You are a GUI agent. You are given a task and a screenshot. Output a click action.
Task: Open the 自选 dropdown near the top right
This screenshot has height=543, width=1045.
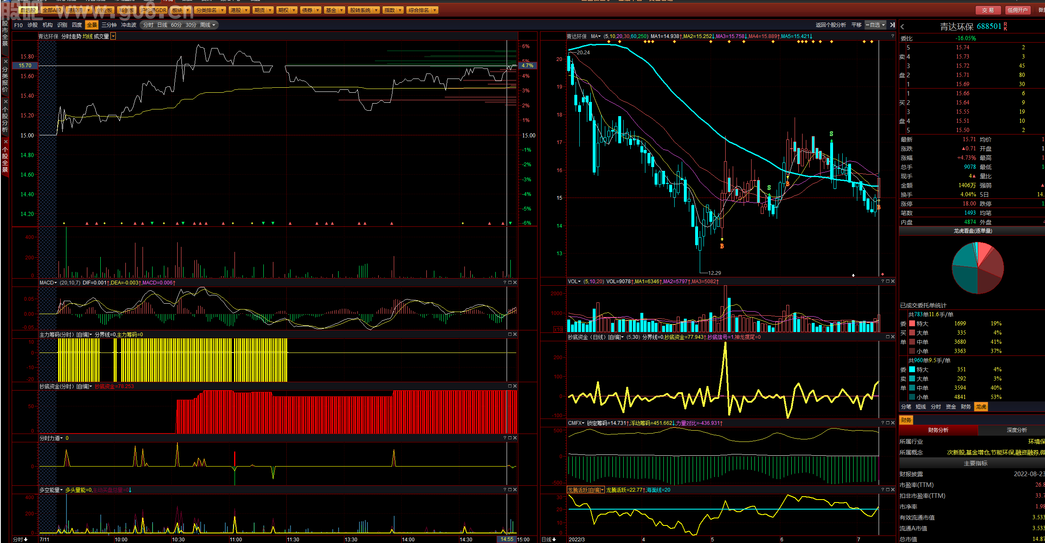(876, 25)
